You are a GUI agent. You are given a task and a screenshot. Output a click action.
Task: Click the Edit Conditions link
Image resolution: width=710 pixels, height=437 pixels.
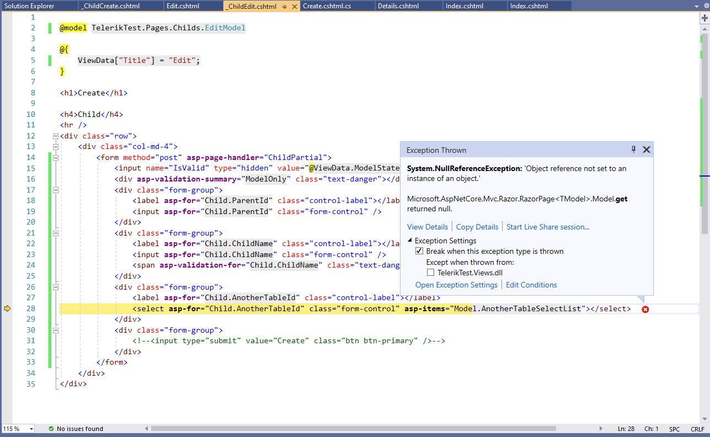[x=531, y=285]
